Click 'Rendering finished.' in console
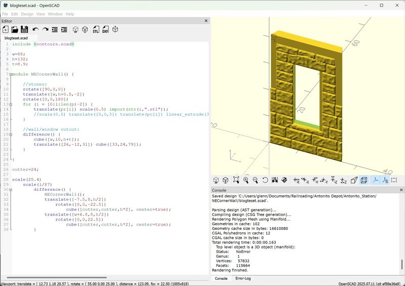 pyautogui.click(x=230, y=270)
